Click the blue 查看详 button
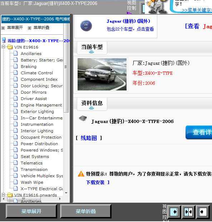 (x=199, y=132)
